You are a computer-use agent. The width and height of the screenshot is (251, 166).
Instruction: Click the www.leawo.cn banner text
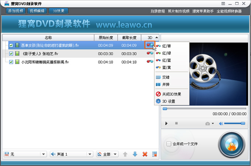[x=124, y=25]
